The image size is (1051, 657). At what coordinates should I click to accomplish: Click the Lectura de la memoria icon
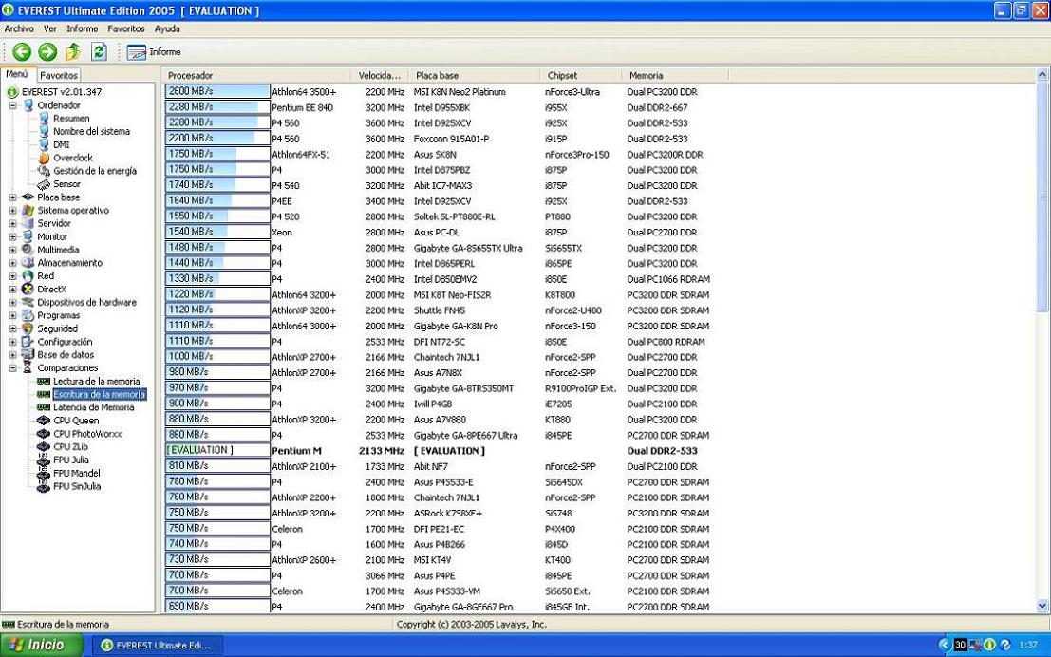44,381
